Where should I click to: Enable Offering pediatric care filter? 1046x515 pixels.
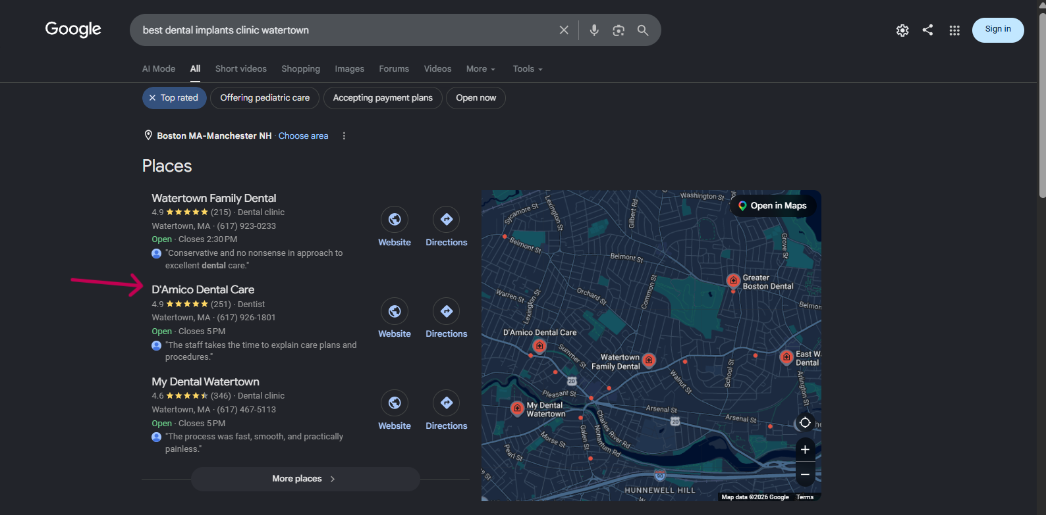(x=265, y=98)
